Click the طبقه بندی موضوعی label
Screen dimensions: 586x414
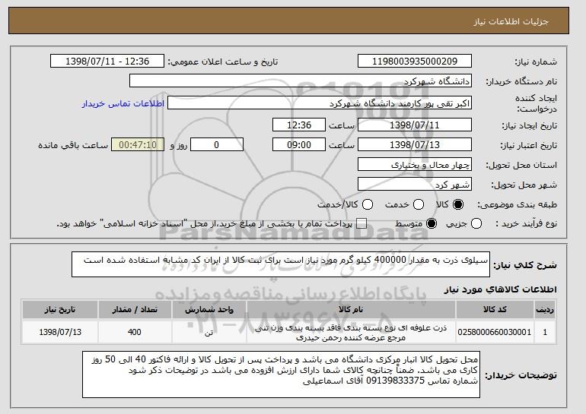517,204
